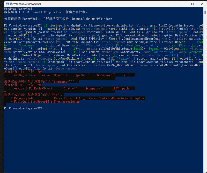Click 'Select-Object DisplayName' in the command
The width and height of the screenshot is (207, 173).
tap(43, 55)
